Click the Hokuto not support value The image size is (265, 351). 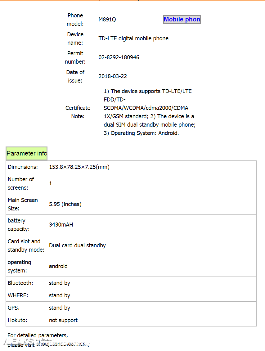[x=63, y=320]
